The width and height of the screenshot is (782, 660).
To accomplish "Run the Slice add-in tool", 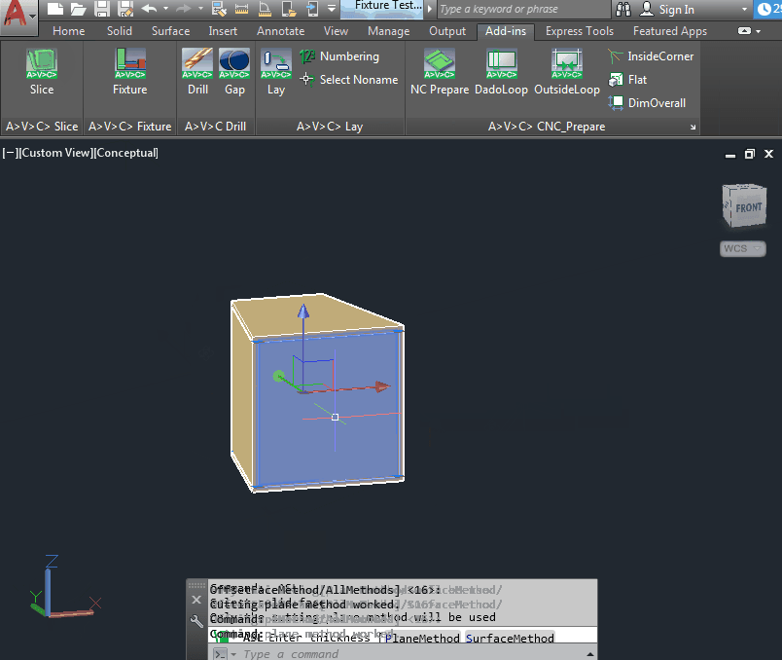I will click(42, 72).
